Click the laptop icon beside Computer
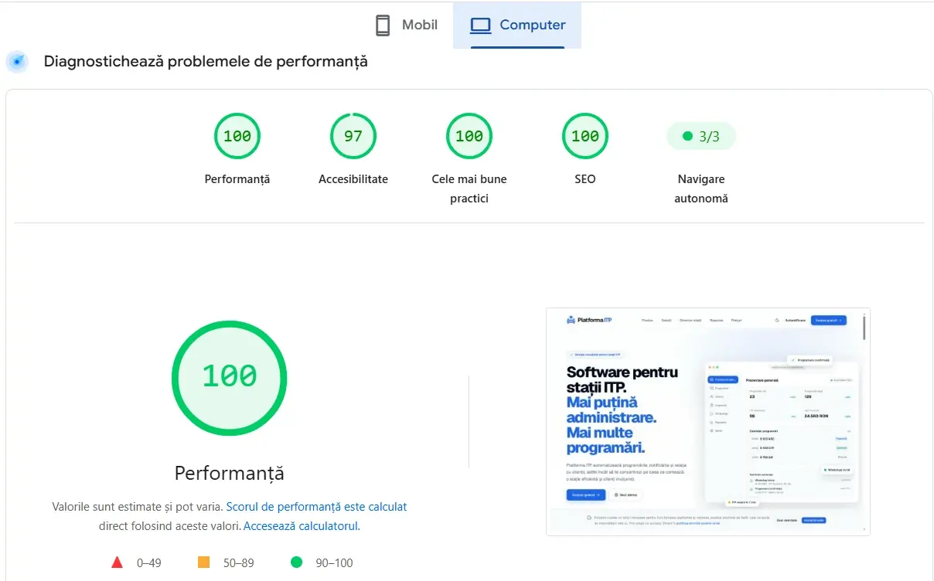Screen dimensions: 934x581 [481, 25]
